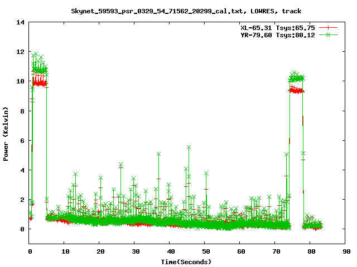Image resolution: width=357 pixels, height=267 pixels.
Task: Click the green spike marker near 26 seconds
Action: click(x=120, y=165)
